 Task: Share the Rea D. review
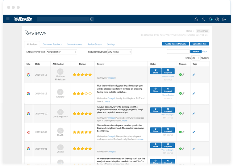[x=156, y=130]
